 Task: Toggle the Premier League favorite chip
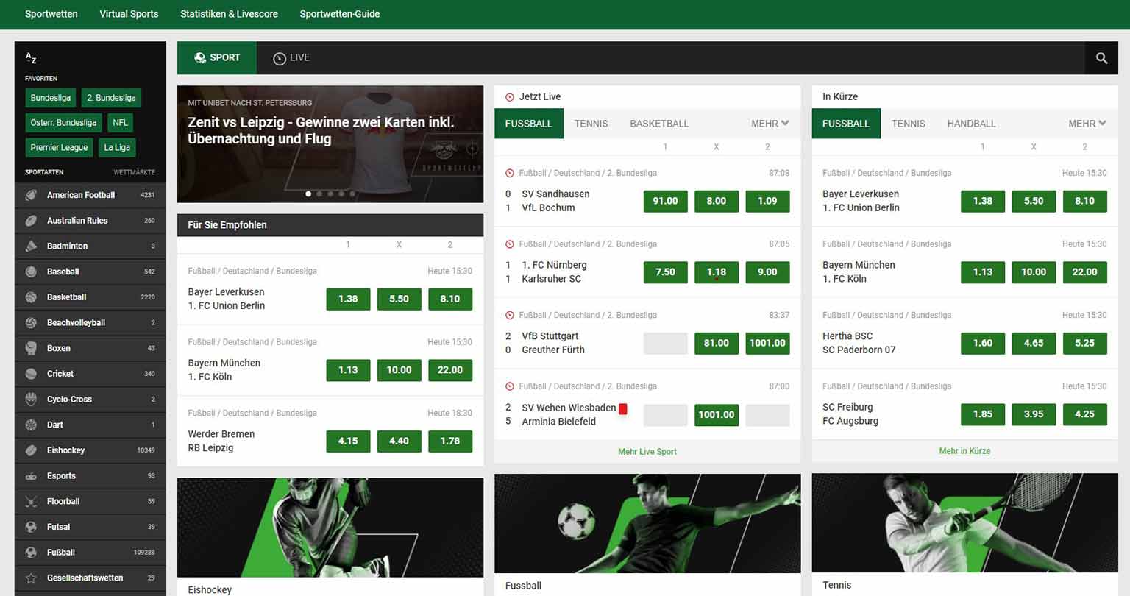(x=59, y=147)
